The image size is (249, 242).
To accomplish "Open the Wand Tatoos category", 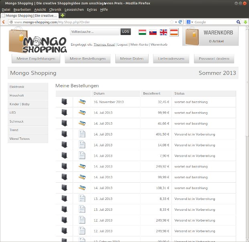I will click(28, 139).
